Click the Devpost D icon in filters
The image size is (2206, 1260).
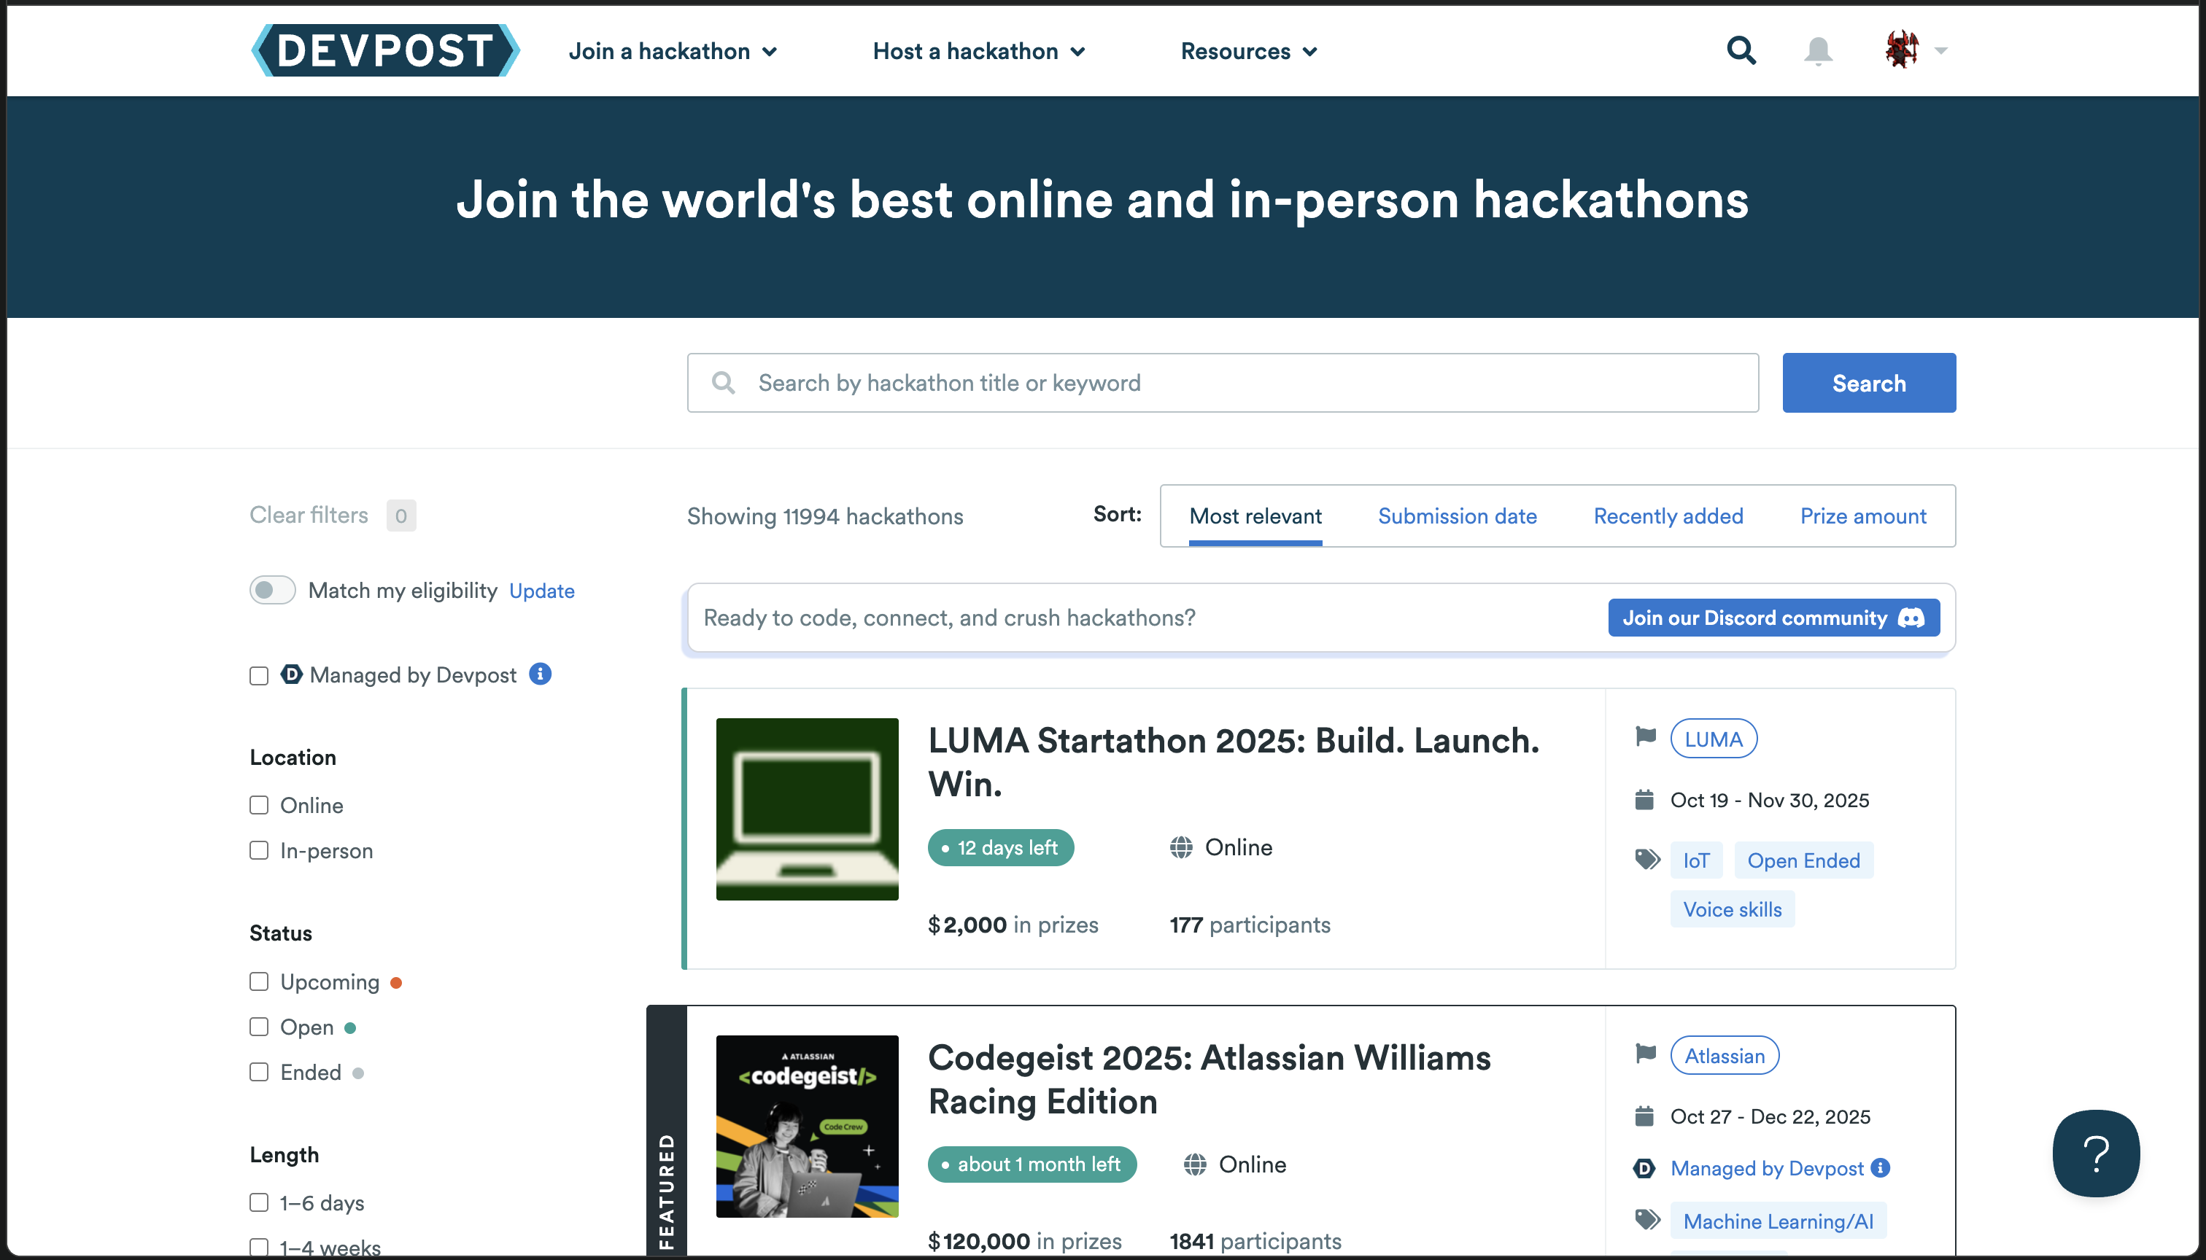pyautogui.click(x=292, y=673)
